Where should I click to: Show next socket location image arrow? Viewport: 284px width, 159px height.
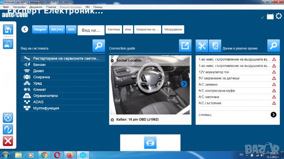click(184, 84)
